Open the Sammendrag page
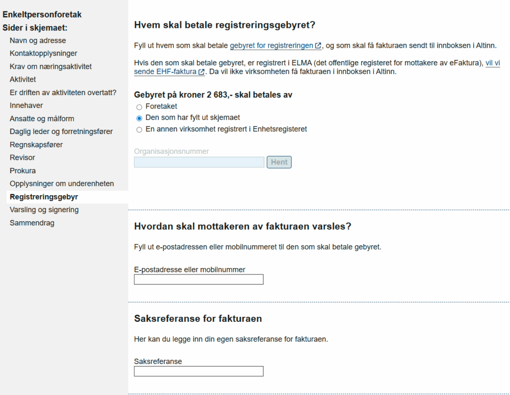The width and height of the screenshot is (510, 395). coord(32,223)
